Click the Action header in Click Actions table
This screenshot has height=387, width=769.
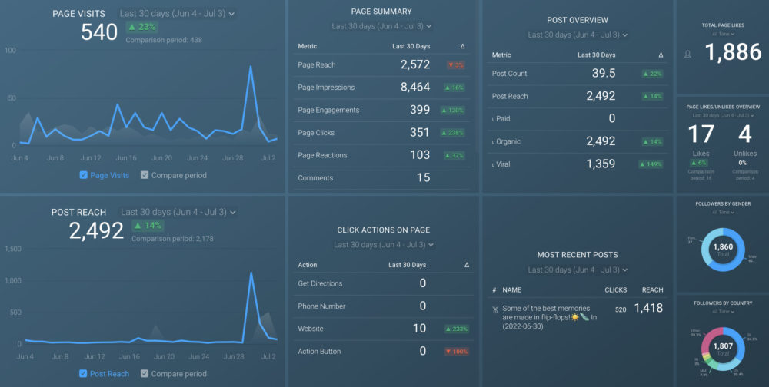coord(307,265)
